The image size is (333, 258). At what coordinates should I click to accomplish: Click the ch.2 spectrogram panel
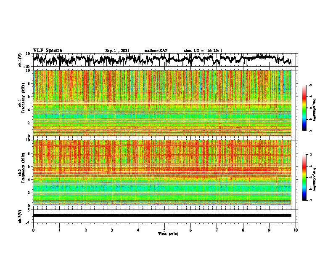[162, 173]
